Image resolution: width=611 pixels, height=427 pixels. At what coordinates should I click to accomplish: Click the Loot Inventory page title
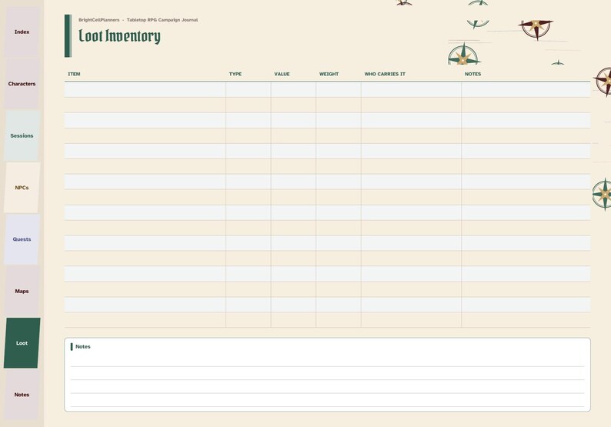(x=119, y=36)
